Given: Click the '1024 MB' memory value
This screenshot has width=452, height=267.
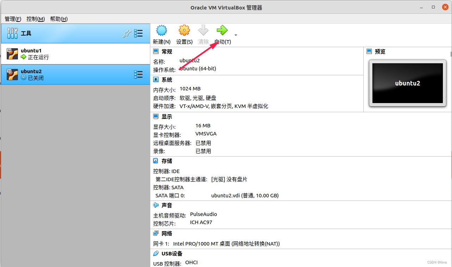Looking at the screenshot, I should (190, 89).
